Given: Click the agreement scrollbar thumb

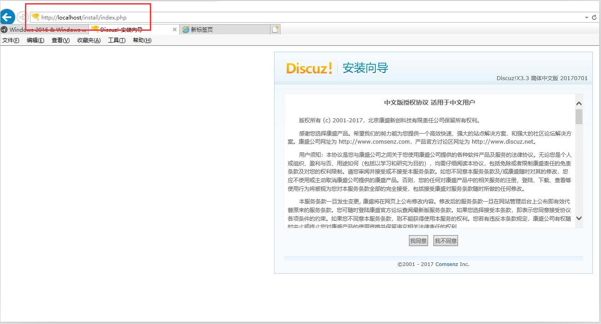Looking at the screenshot, I should click(x=579, y=116).
